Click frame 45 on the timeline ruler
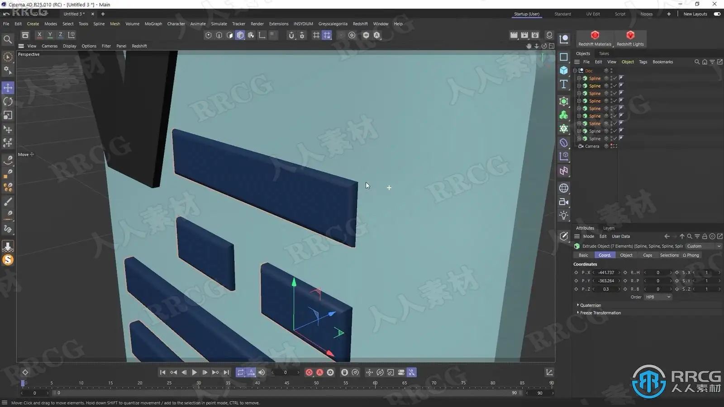This screenshot has height=407, width=724. click(x=287, y=383)
